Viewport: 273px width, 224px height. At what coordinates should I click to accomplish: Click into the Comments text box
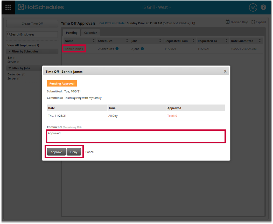[x=136, y=136]
